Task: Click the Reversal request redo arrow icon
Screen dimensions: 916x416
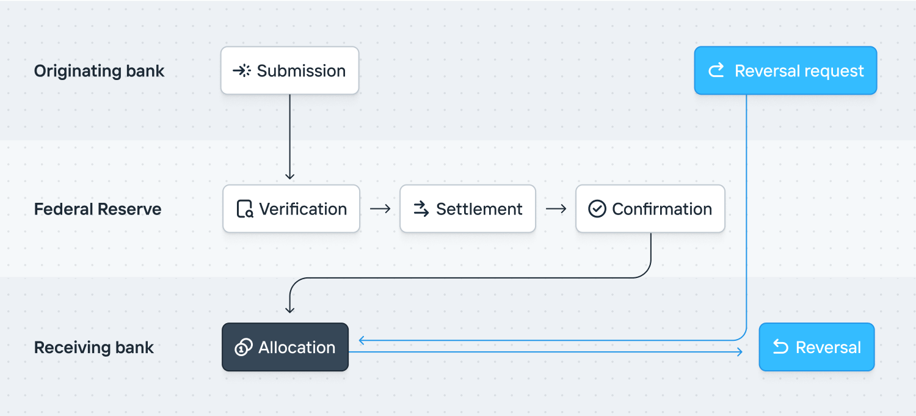Action: (716, 71)
